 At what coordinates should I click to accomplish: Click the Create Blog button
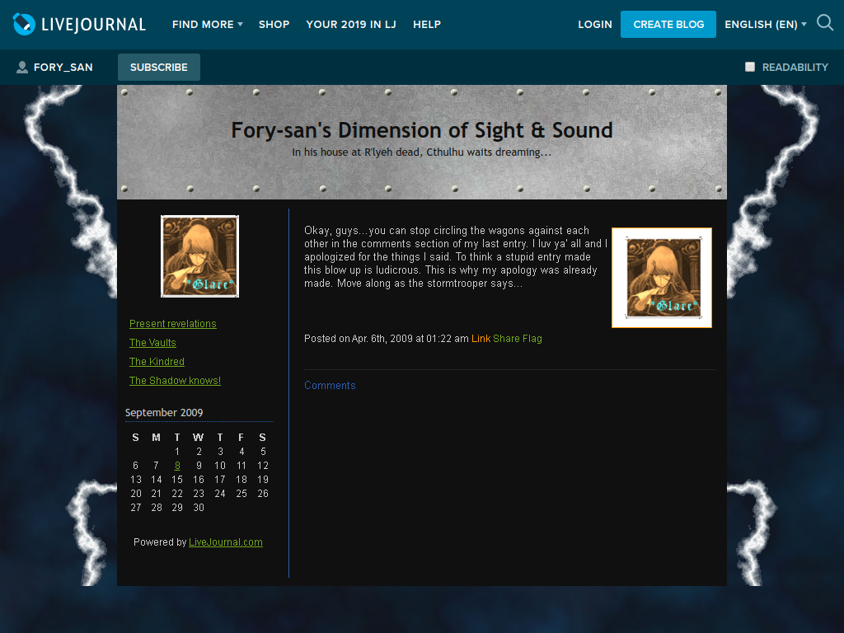[x=668, y=24]
